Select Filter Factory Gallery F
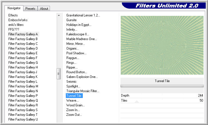Viewport: 208px width, 125px height. tap(23, 58)
